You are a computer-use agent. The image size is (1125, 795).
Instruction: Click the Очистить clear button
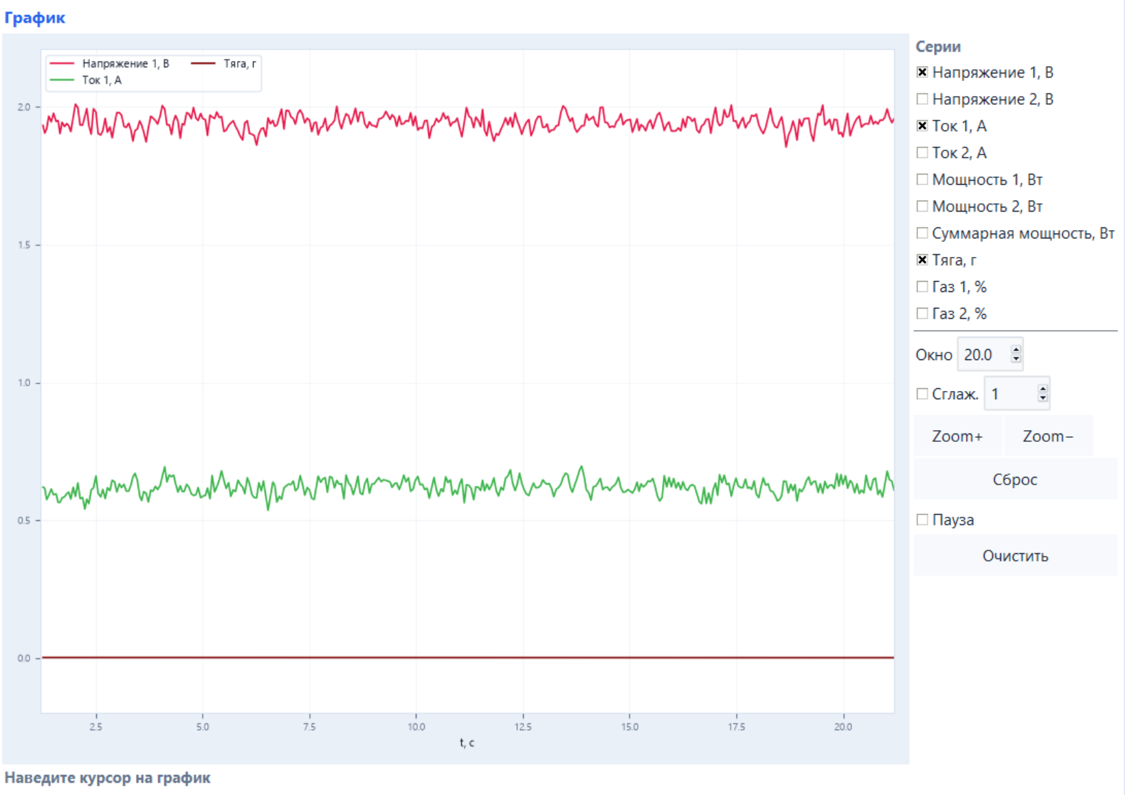click(x=1015, y=555)
